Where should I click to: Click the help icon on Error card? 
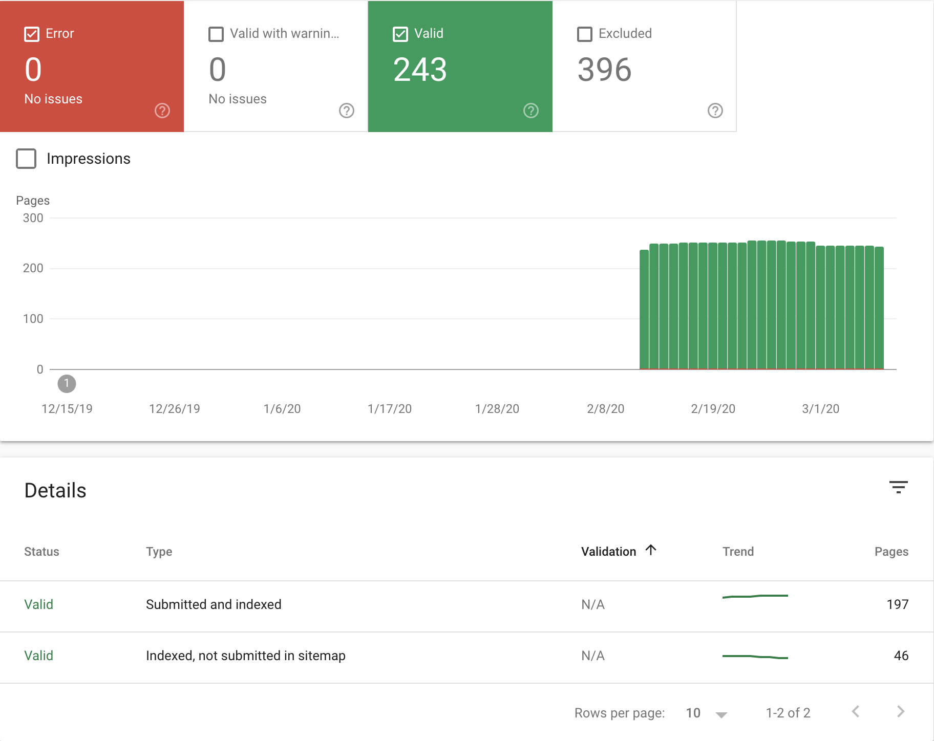pyautogui.click(x=162, y=111)
